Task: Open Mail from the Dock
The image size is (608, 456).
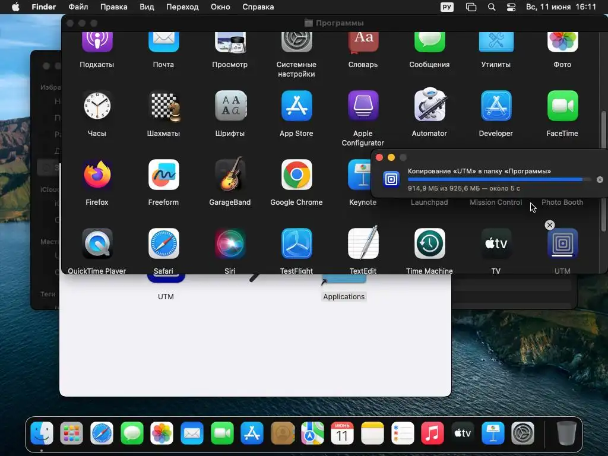Action: pyautogui.click(x=192, y=433)
